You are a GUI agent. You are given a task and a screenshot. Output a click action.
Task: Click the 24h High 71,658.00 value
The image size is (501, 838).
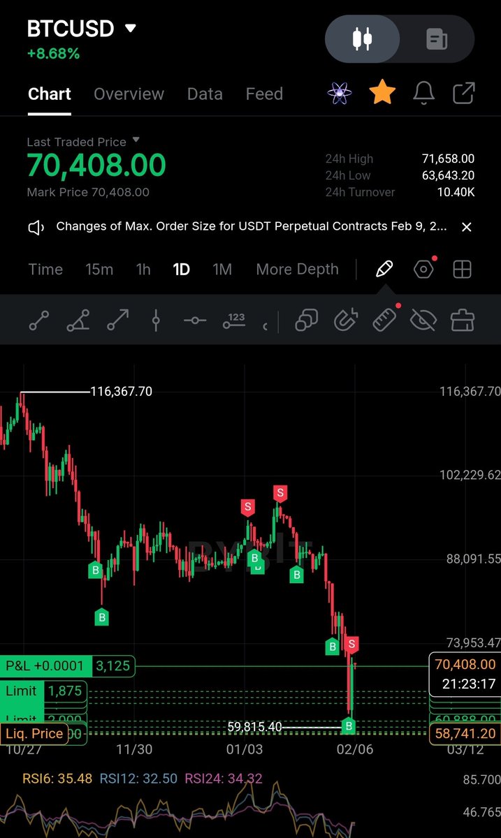(x=448, y=159)
